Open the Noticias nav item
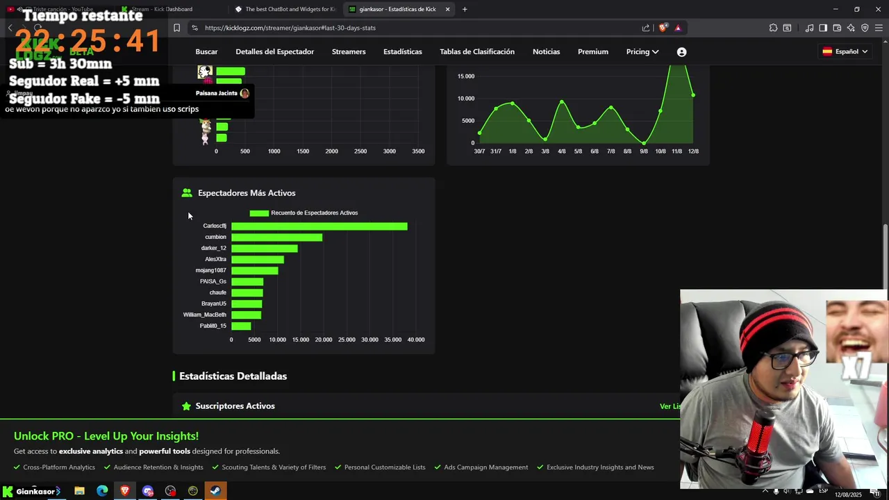889x500 pixels. click(x=546, y=52)
